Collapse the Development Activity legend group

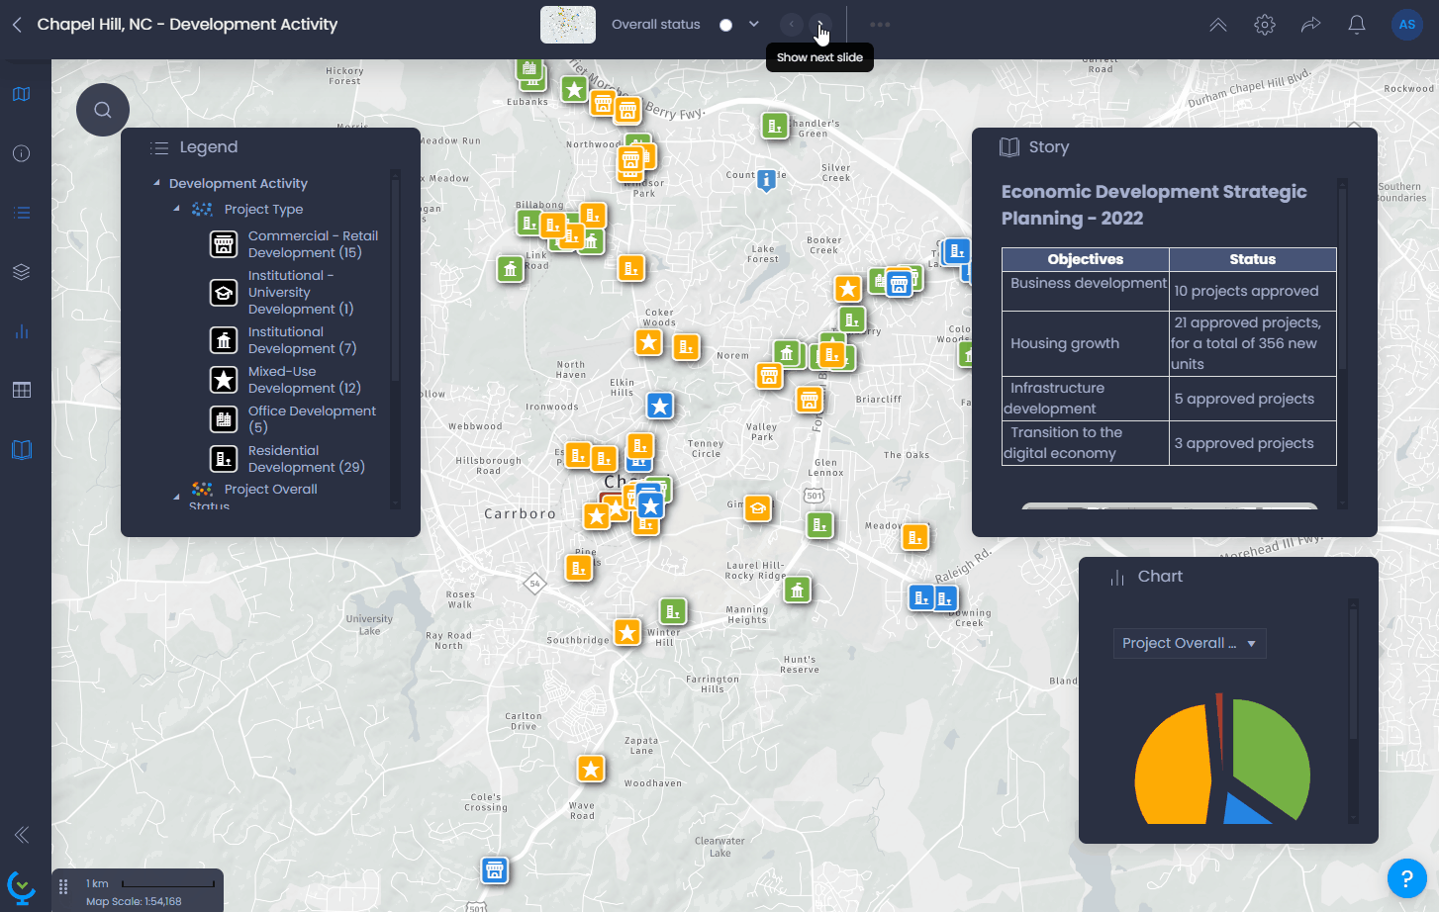[156, 183]
